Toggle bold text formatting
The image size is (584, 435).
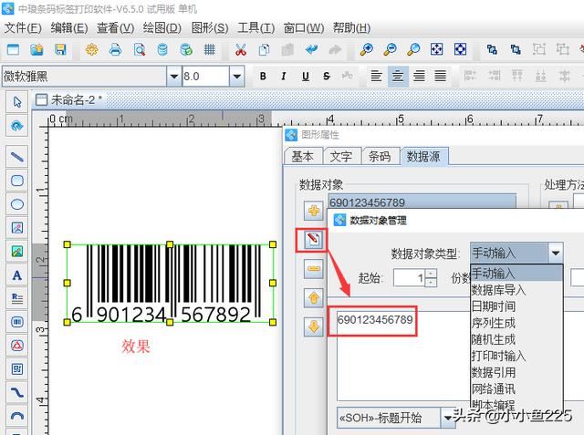263,77
